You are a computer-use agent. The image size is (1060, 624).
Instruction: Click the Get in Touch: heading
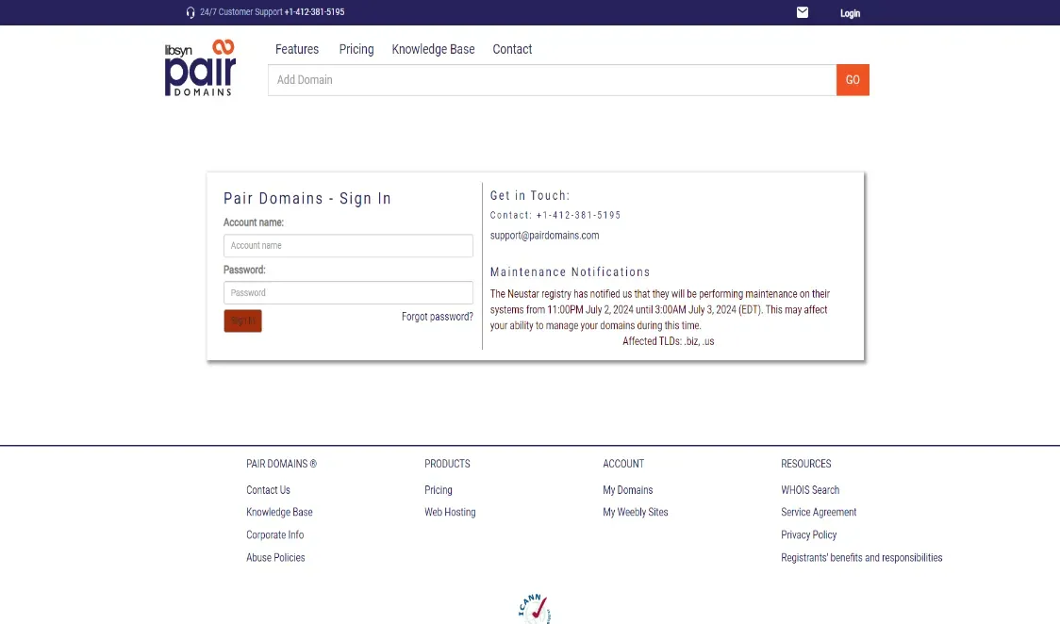pyautogui.click(x=530, y=196)
